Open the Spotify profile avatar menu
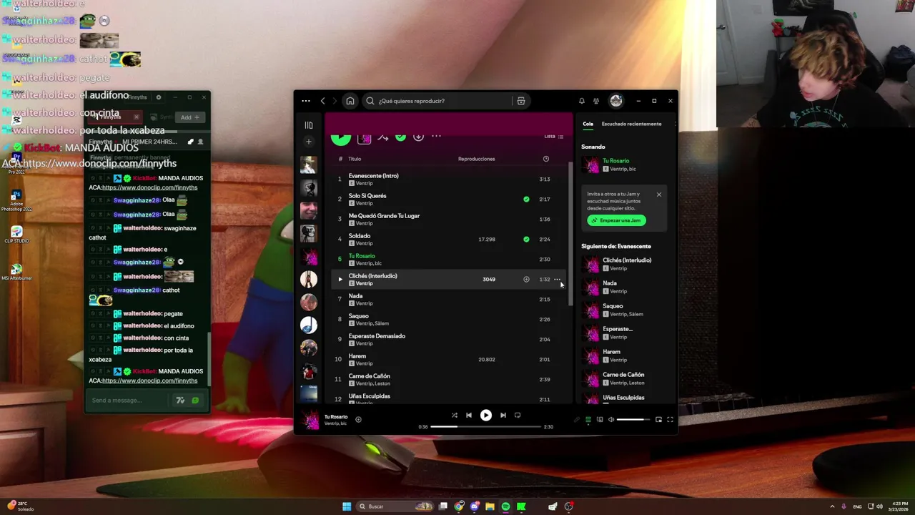 [616, 101]
